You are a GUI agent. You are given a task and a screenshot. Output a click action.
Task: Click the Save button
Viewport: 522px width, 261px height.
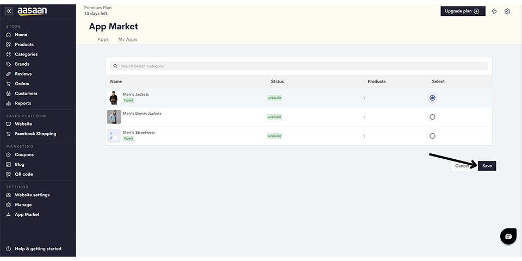pos(487,166)
